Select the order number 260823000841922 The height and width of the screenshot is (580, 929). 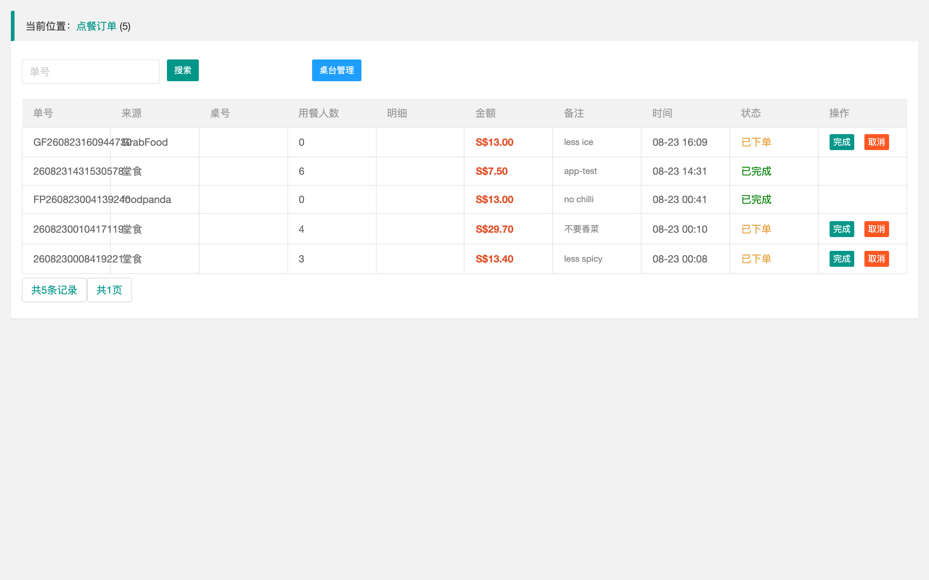click(x=78, y=259)
